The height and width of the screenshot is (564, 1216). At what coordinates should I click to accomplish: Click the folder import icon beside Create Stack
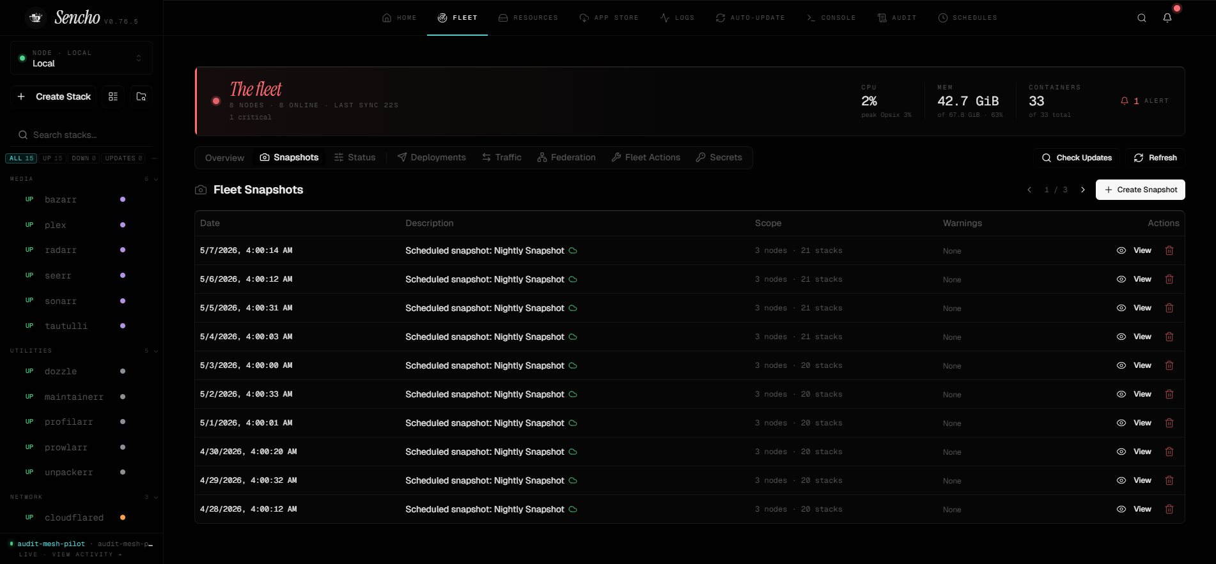pyautogui.click(x=141, y=96)
